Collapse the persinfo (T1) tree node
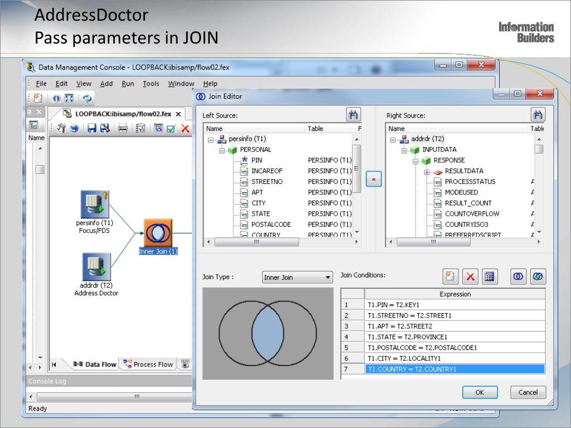571x428 pixels. [210, 140]
